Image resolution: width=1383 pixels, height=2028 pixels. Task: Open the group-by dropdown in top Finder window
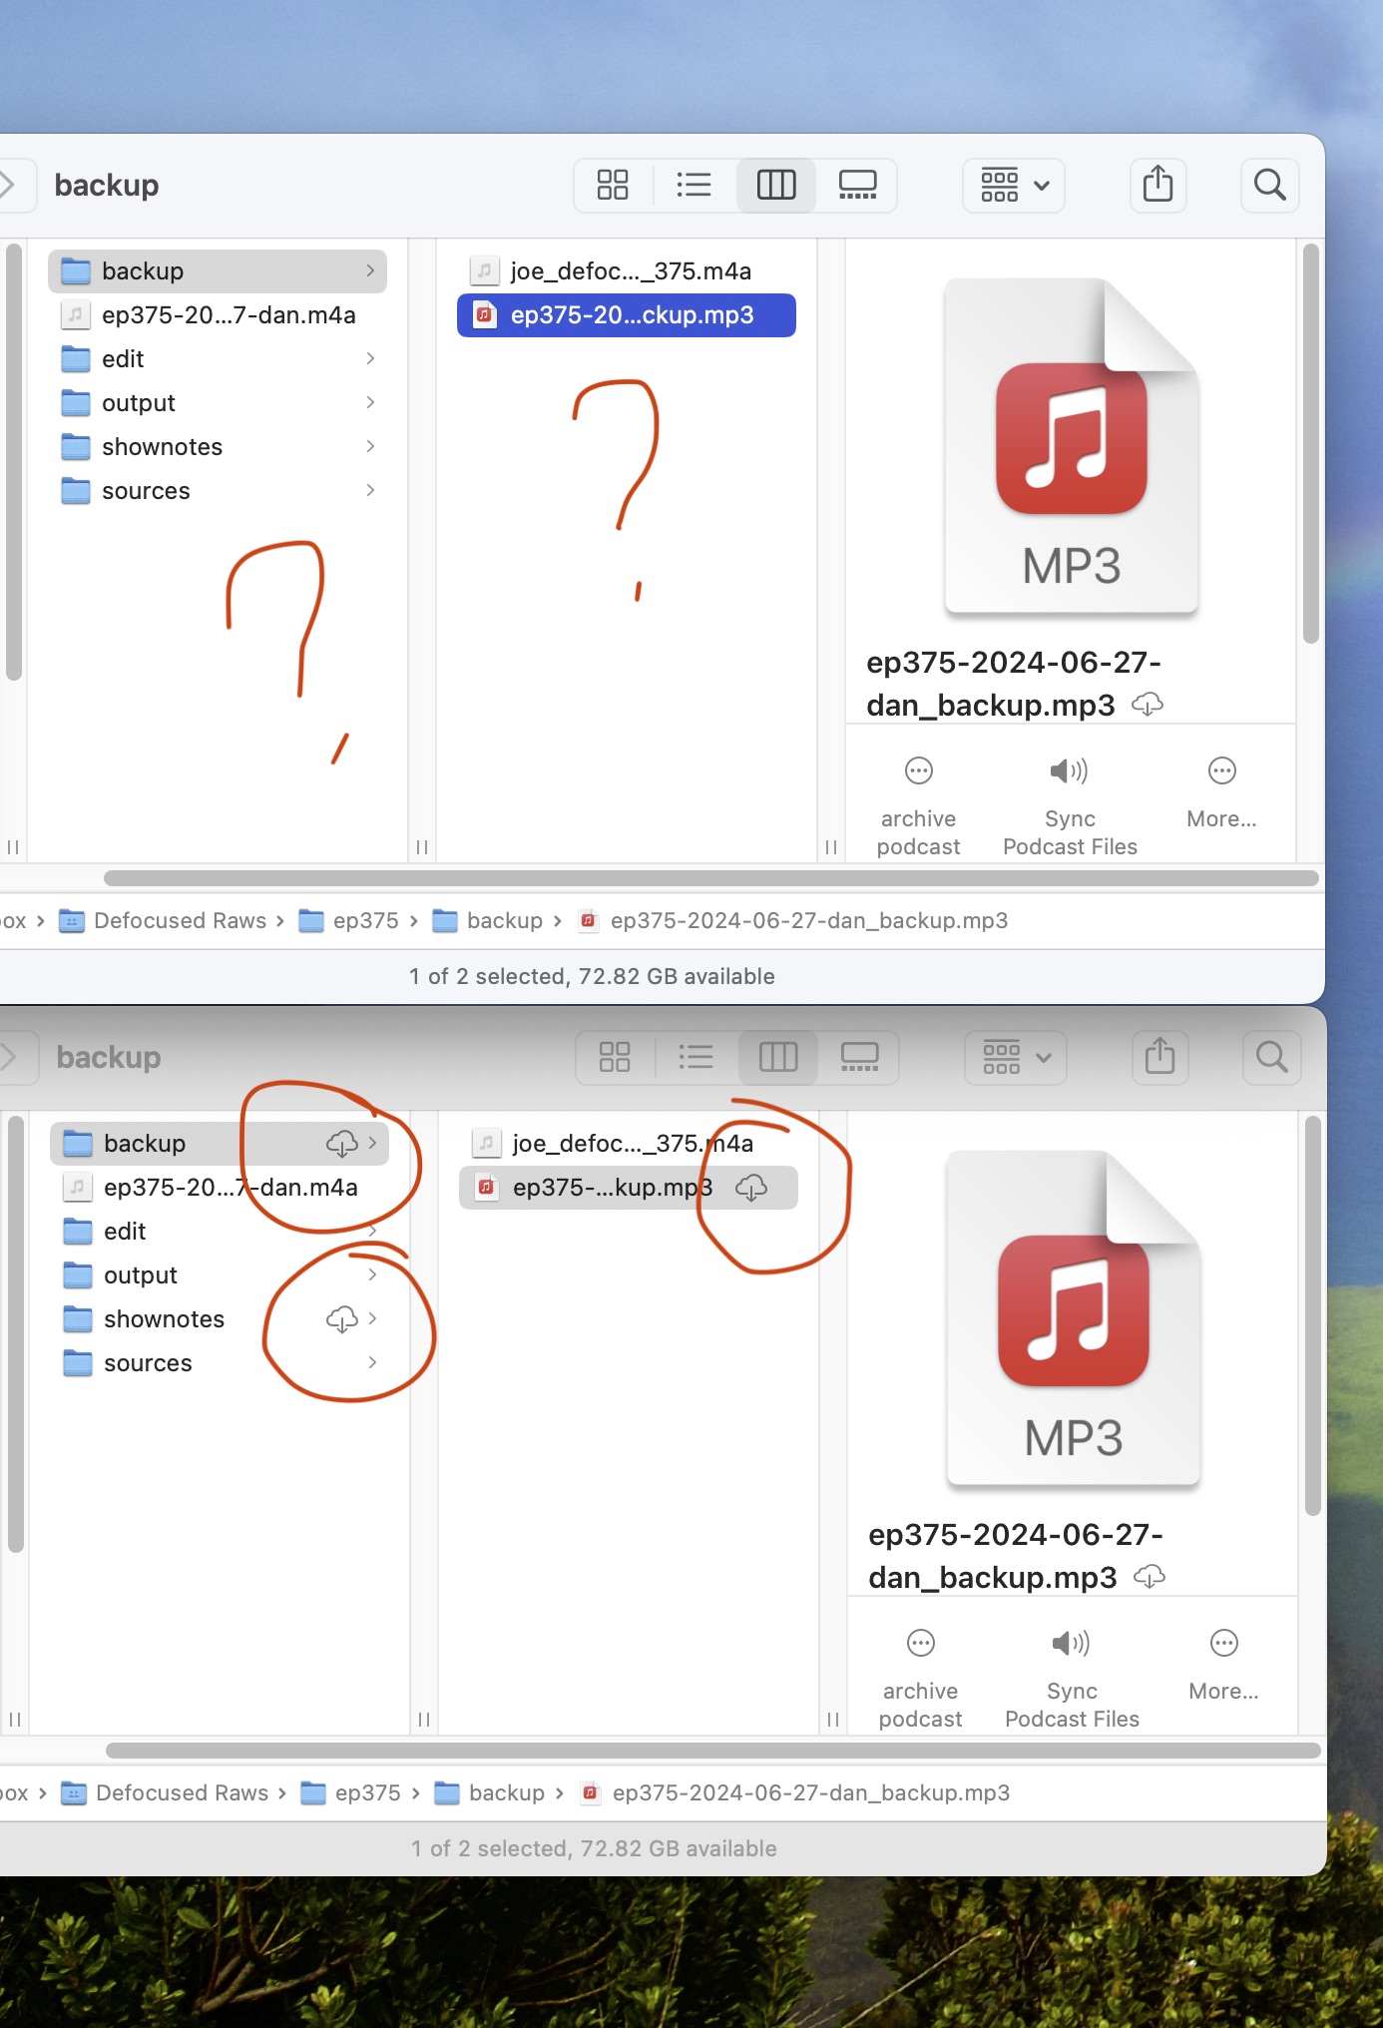(x=1014, y=185)
